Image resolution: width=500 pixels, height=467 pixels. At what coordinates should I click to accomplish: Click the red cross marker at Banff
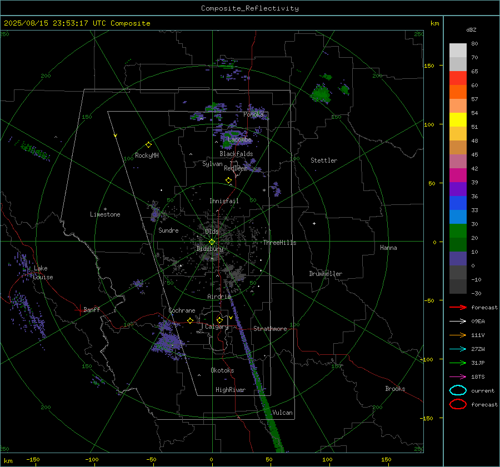pos(79,310)
